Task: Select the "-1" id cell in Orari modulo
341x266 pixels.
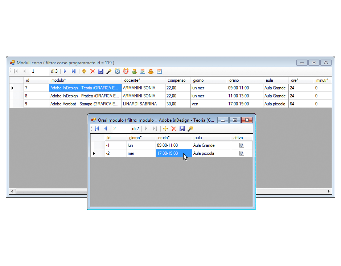Action: coord(116,145)
